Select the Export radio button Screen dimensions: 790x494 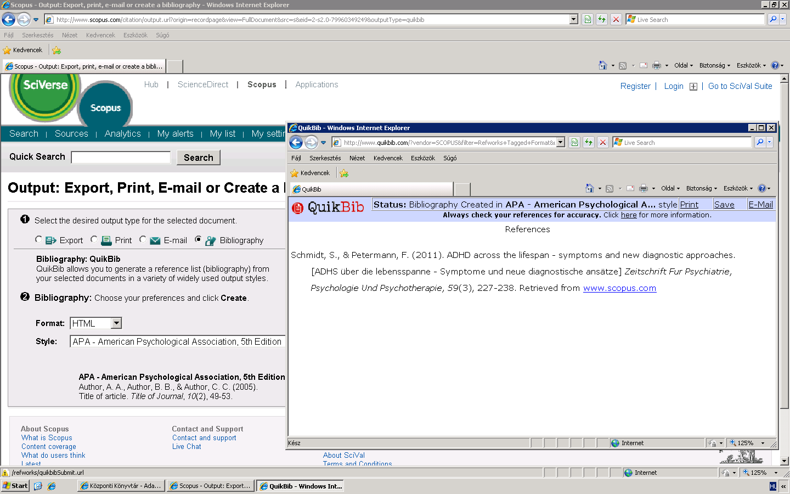click(38, 239)
